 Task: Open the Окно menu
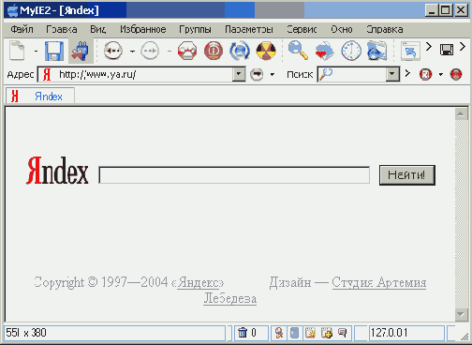pyautogui.click(x=342, y=29)
